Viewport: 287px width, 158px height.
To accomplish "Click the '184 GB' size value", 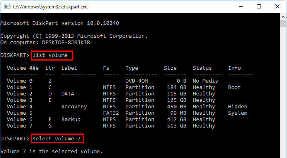I will [x=177, y=87].
